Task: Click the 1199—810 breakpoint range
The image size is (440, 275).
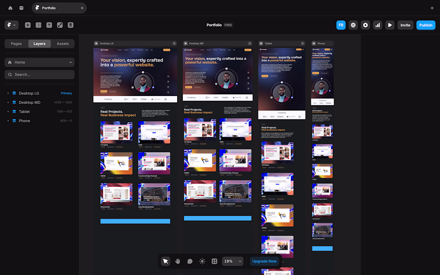Action: tap(64, 112)
